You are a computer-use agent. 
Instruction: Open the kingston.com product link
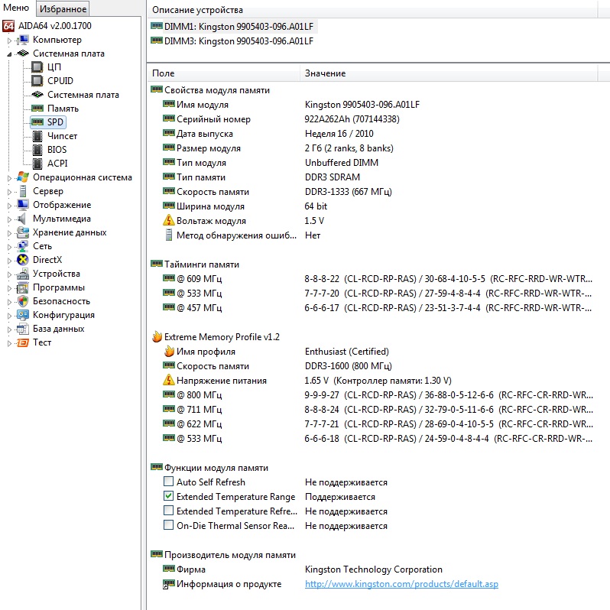[401, 584]
